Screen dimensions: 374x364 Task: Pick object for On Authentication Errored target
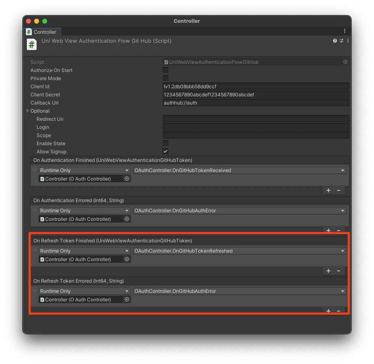127,219
